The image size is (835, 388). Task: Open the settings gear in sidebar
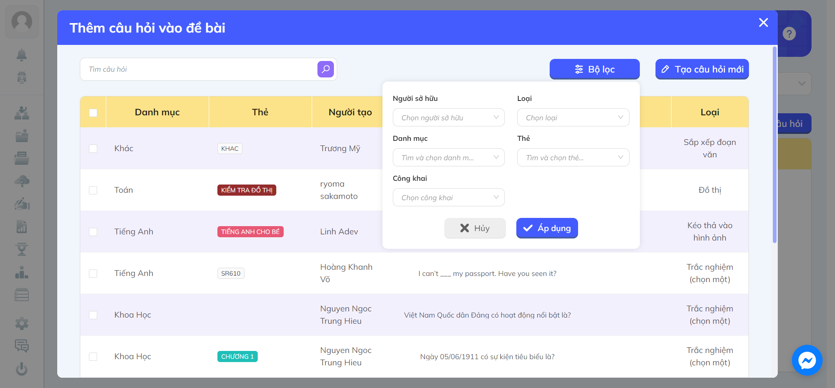point(22,323)
